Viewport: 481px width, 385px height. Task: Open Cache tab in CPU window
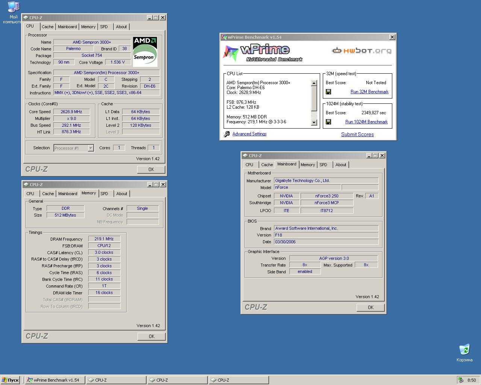48,27
